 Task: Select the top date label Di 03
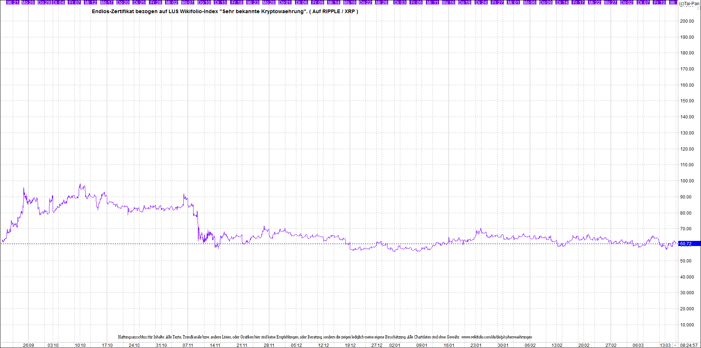pyautogui.click(x=400, y=2)
